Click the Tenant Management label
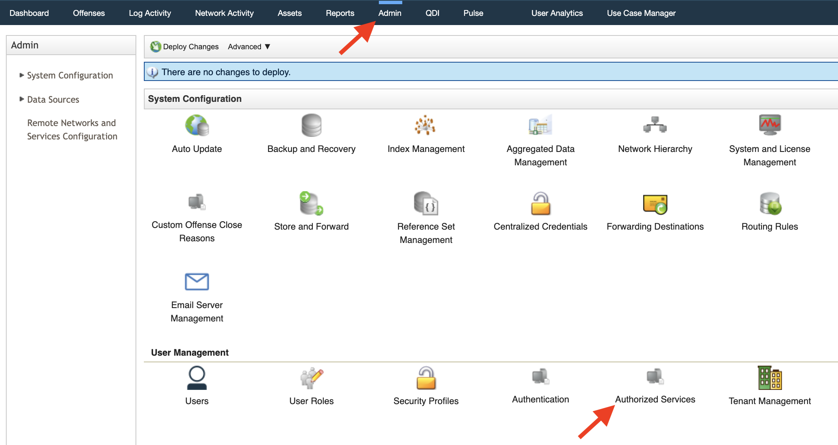The height and width of the screenshot is (445, 838). 769,401
